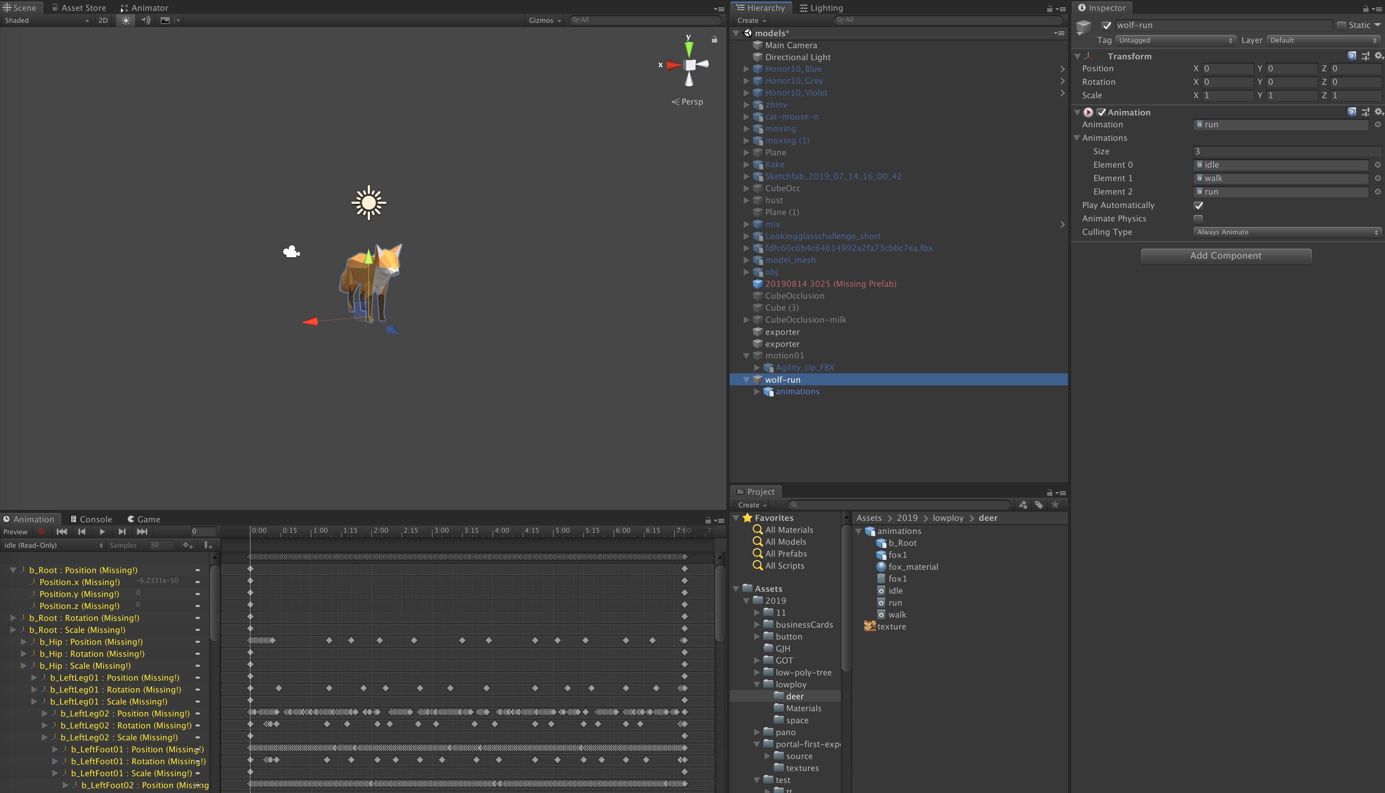This screenshot has height=793, width=1385.
Task: Uncheck Play Automatically checkbox
Action: 1198,205
